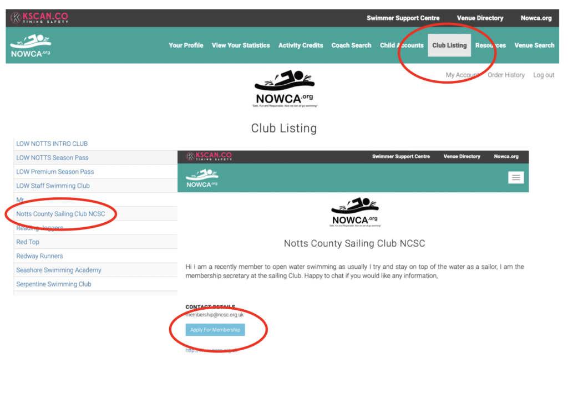Open Swimmer Support Centre in top bar
This screenshot has width=568, height=399.
click(x=403, y=18)
